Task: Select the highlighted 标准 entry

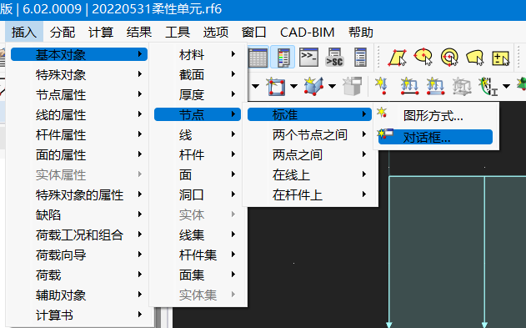Action: click(309, 114)
